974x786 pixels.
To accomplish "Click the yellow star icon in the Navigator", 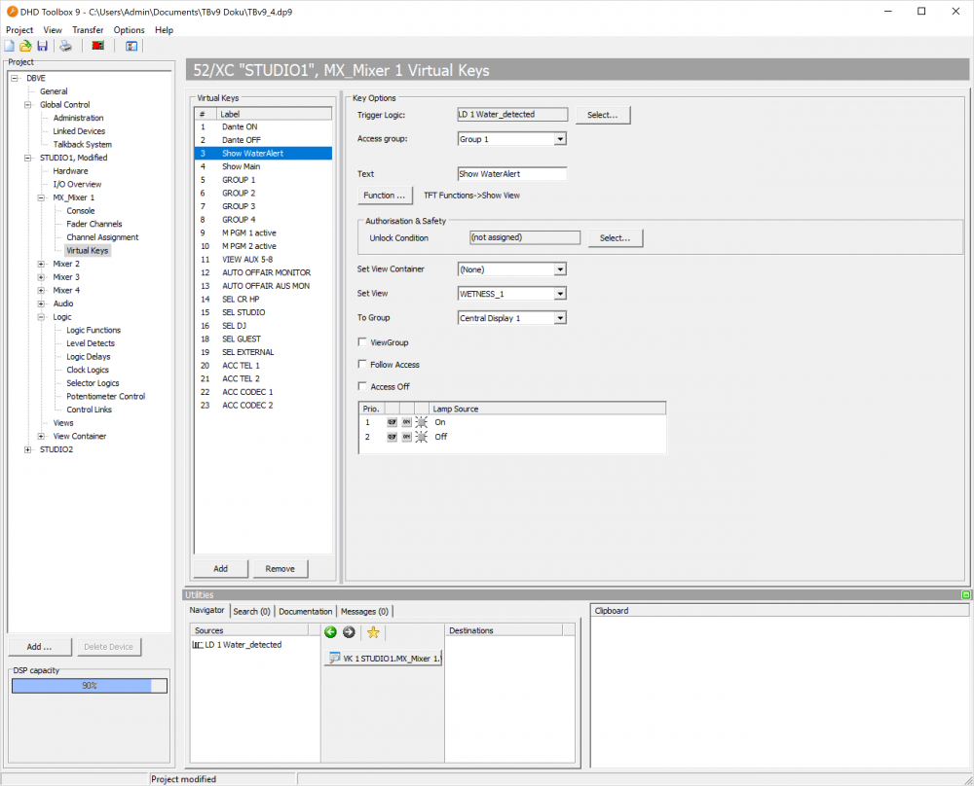I will (373, 632).
